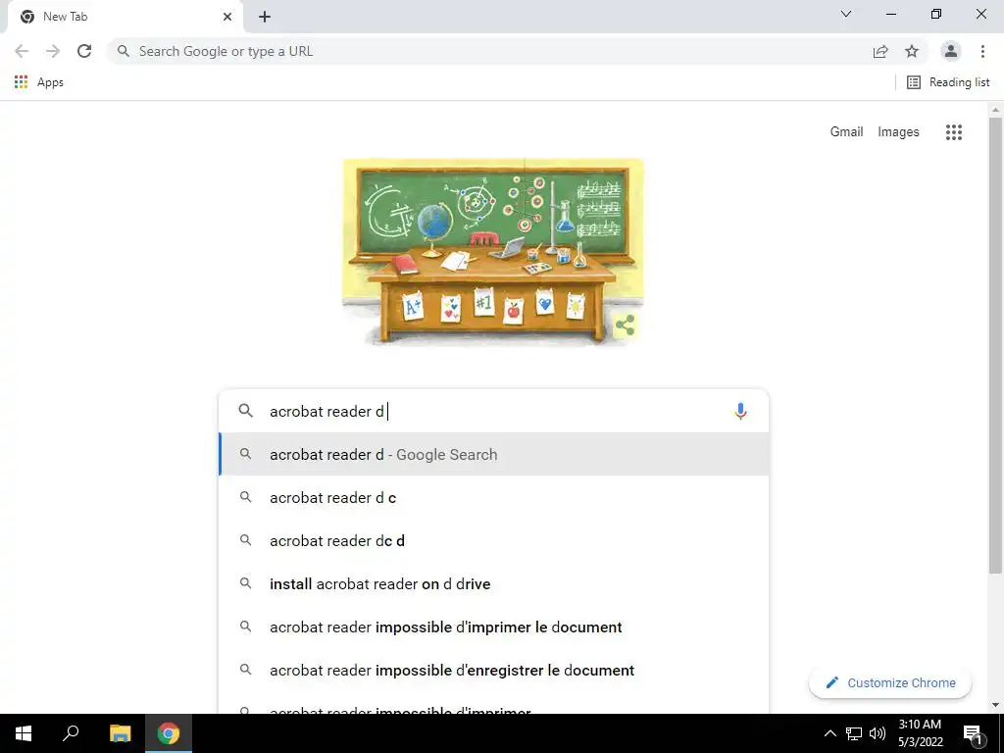Choose the 'acrobat reader d c' suggestion
Viewport: 1004px width, 753px height.
coord(494,497)
